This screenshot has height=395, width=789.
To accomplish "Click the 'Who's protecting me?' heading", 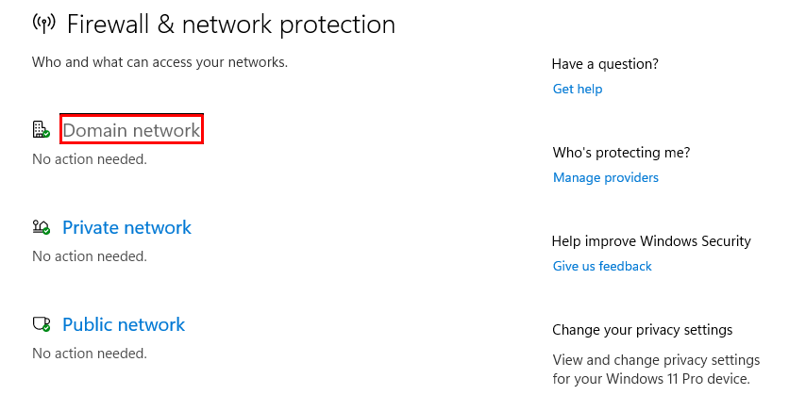I will [620, 152].
